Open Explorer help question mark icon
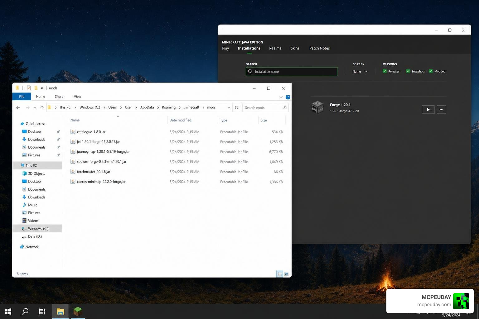Screen dimensions: 479x319 [288, 97]
